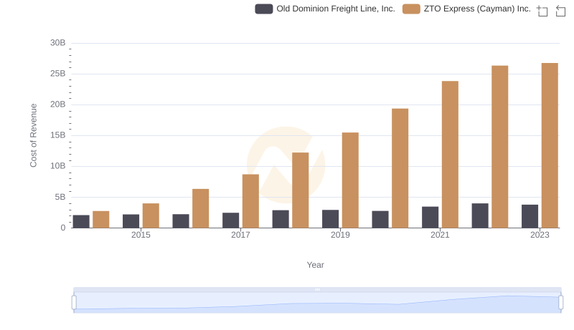574x330 pixels.
Task: Click the data zoom slider top drag bar
Action: pos(317,289)
